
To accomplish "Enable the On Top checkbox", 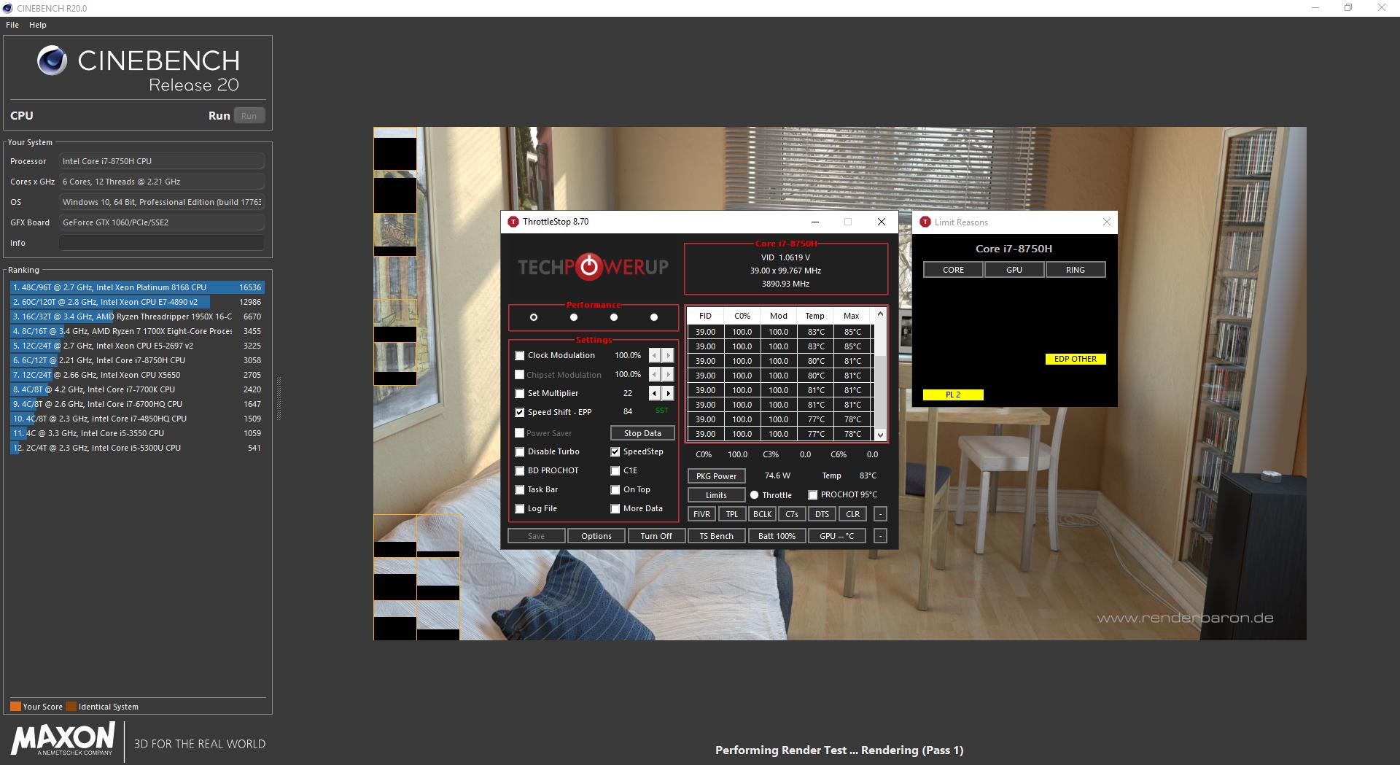I will click(x=615, y=490).
